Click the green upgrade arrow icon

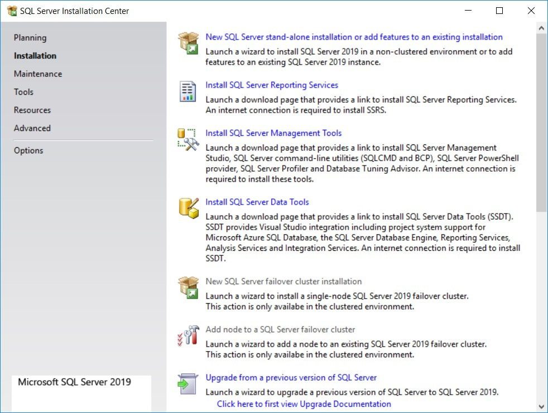click(x=188, y=383)
